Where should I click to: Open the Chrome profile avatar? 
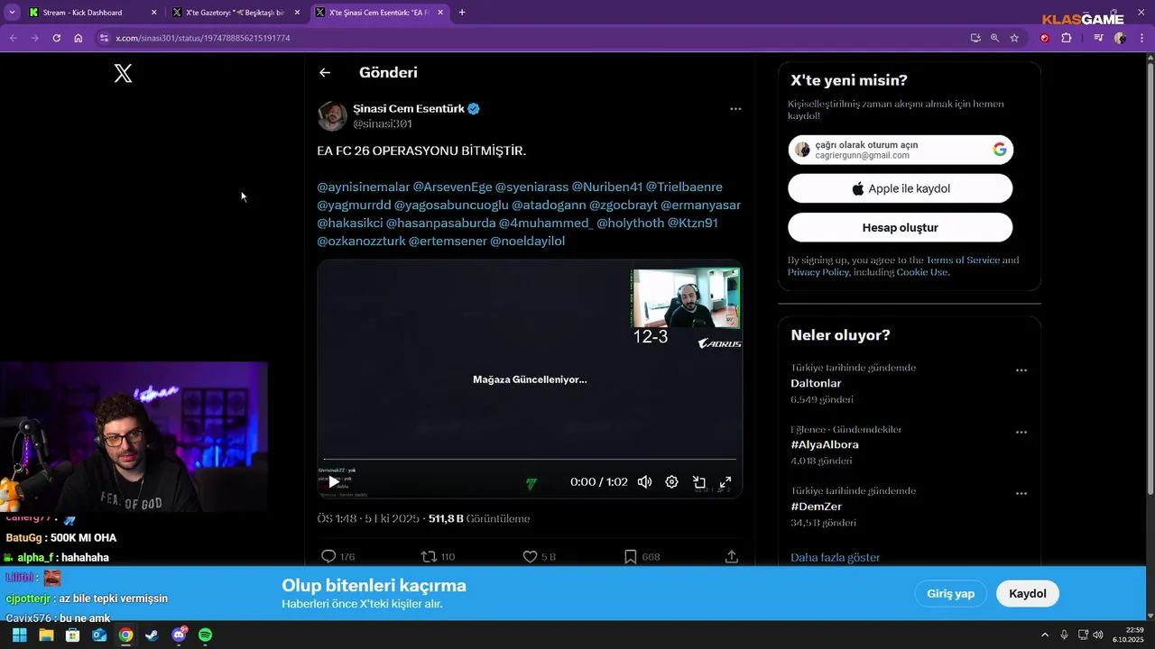tap(1120, 38)
